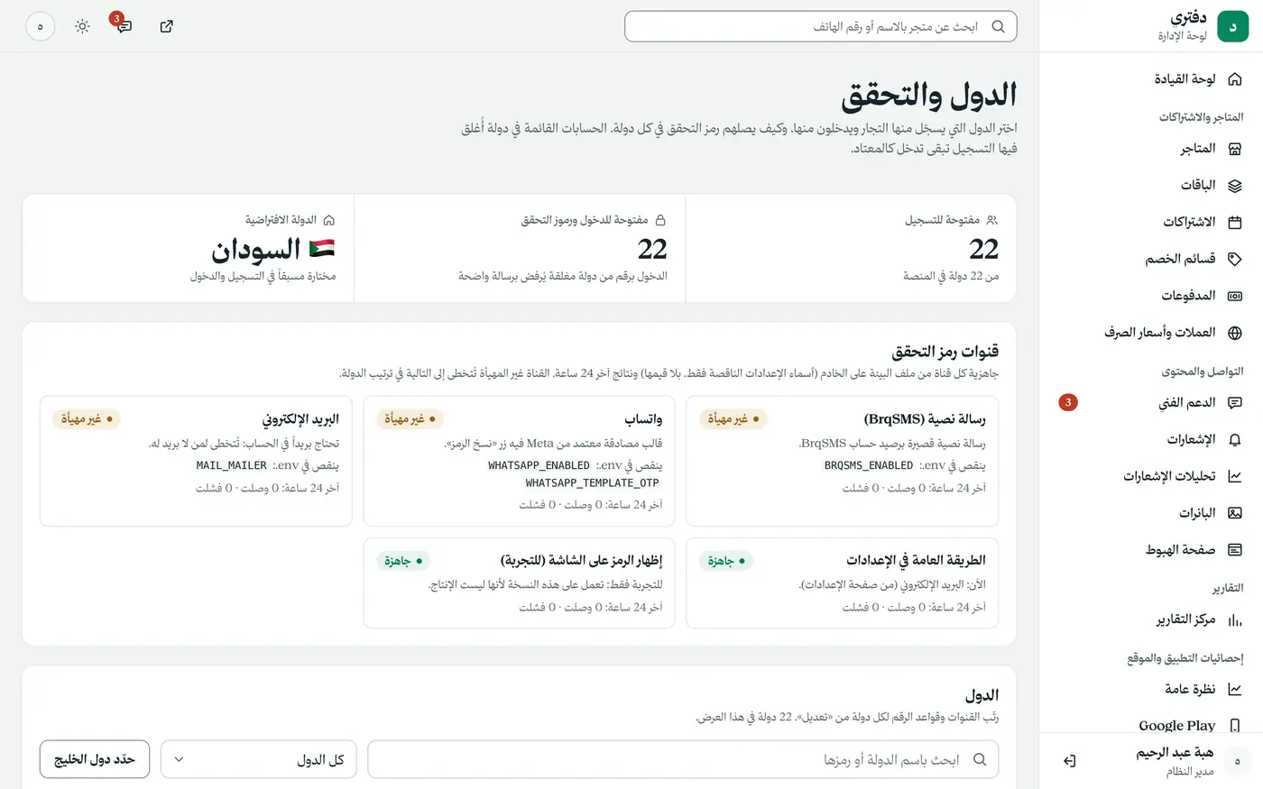
Task: Click the Sudan flag icon
Action: point(322,249)
